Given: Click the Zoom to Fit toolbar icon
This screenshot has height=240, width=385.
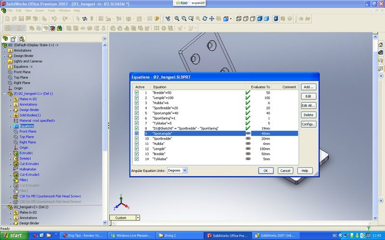Looking at the screenshot, I should pos(177,19).
